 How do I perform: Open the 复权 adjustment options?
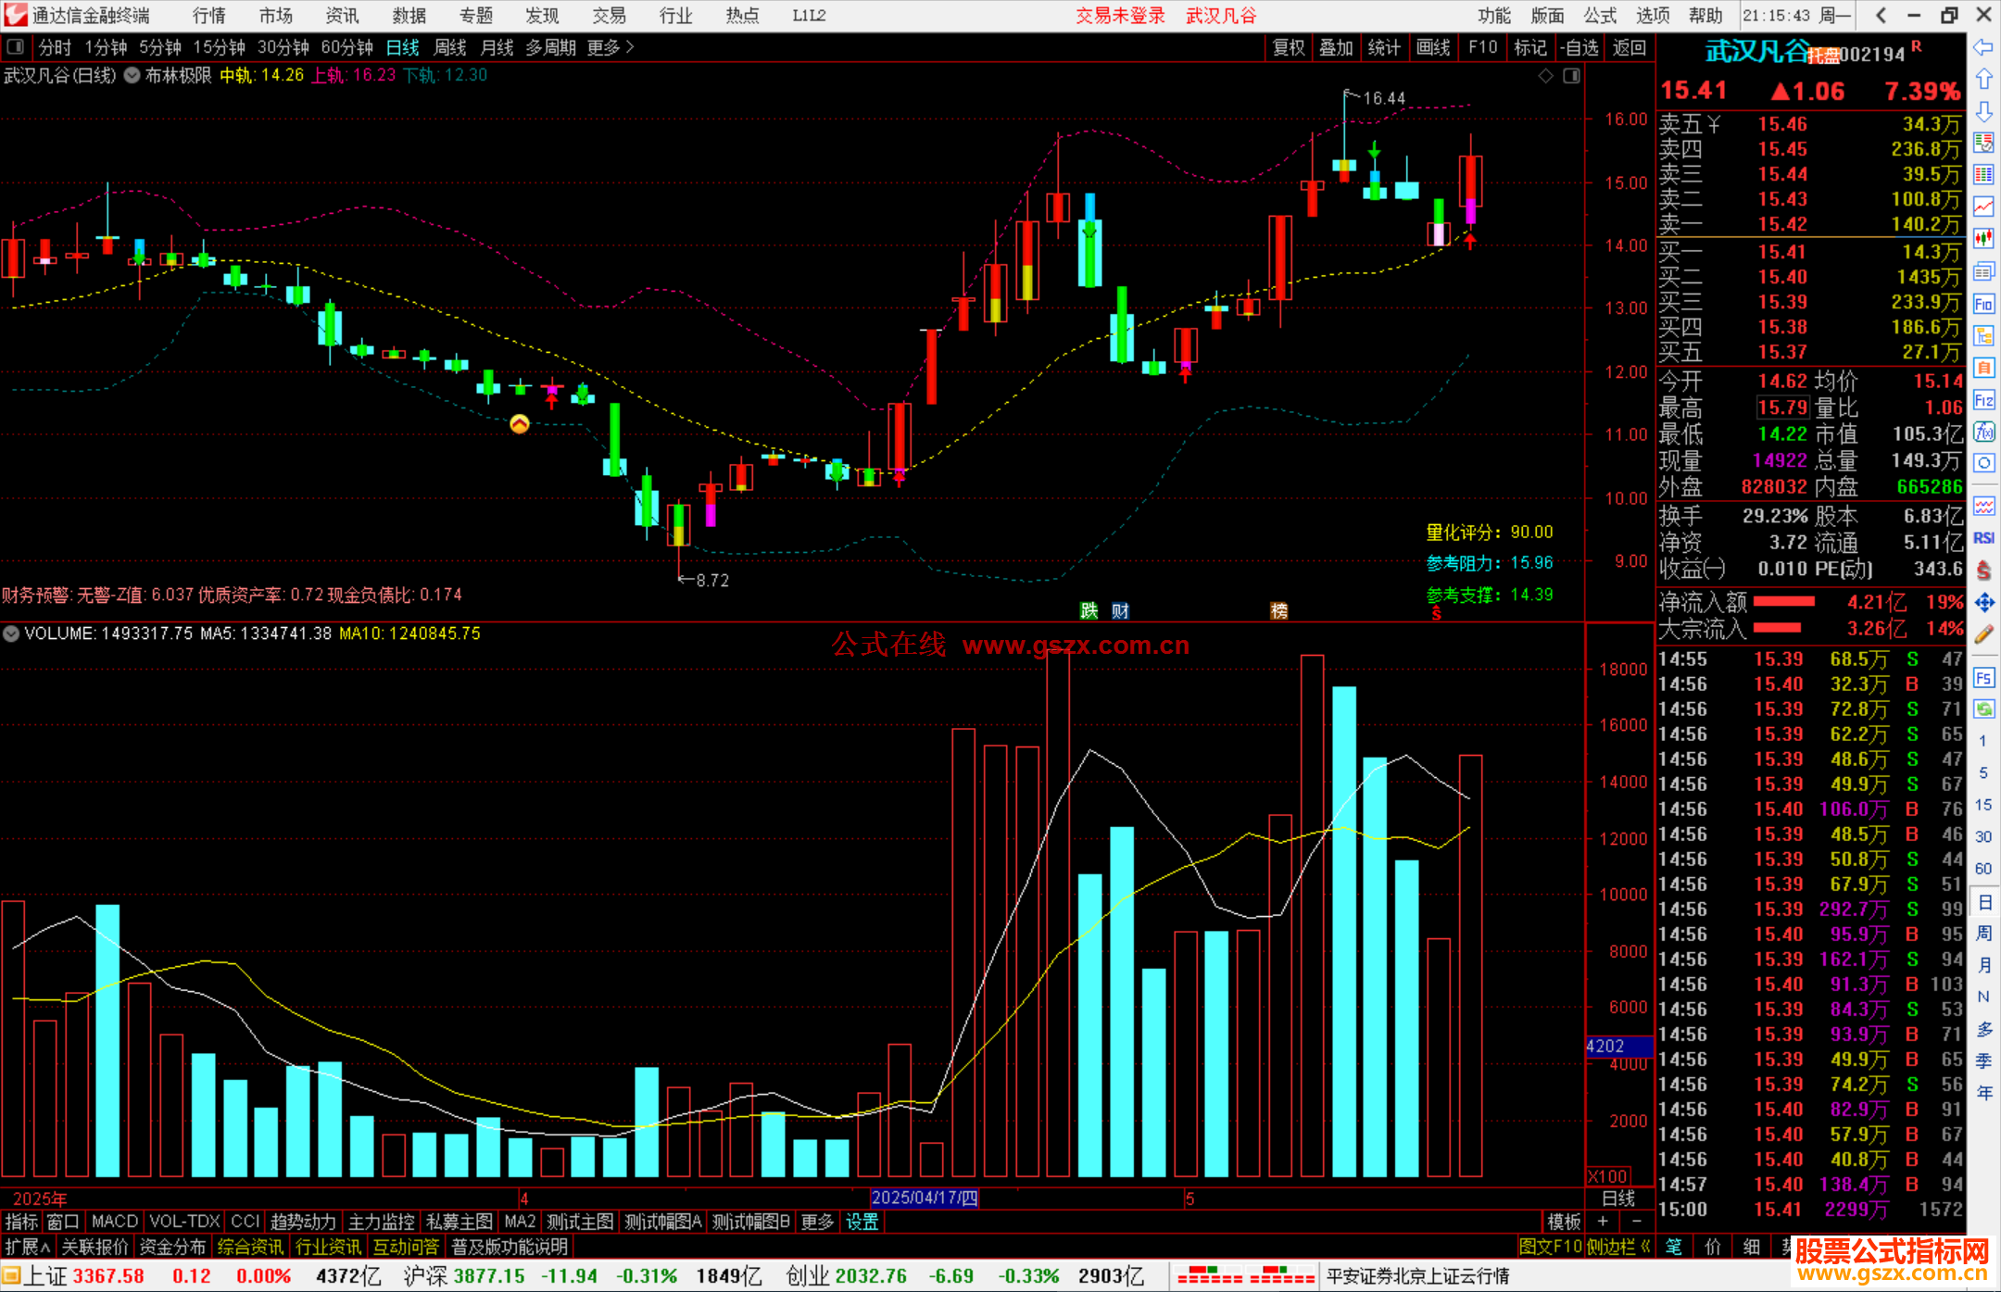tap(1289, 47)
